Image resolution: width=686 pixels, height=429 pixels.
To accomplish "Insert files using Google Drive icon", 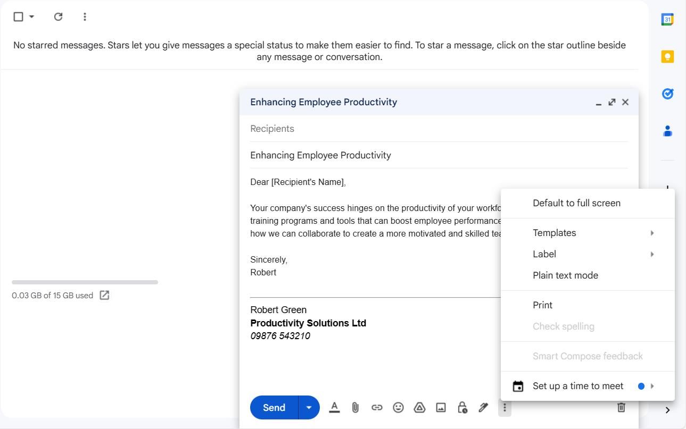I will click(419, 408).
